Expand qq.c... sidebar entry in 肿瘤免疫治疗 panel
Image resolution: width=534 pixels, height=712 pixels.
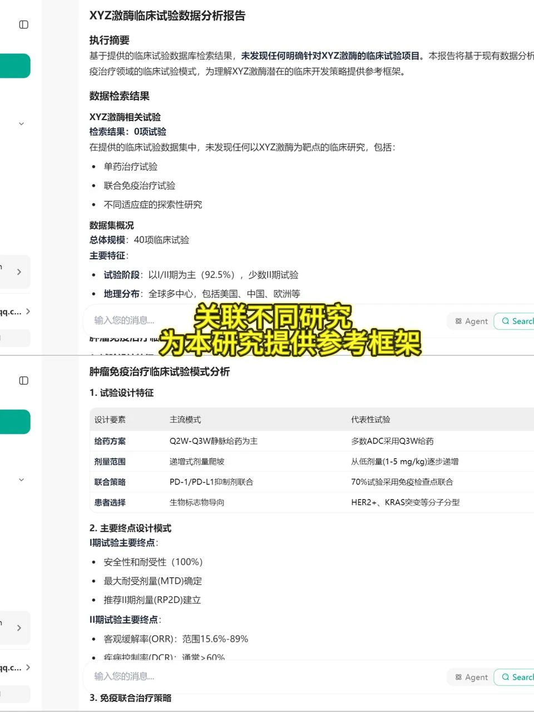[15, 667]
